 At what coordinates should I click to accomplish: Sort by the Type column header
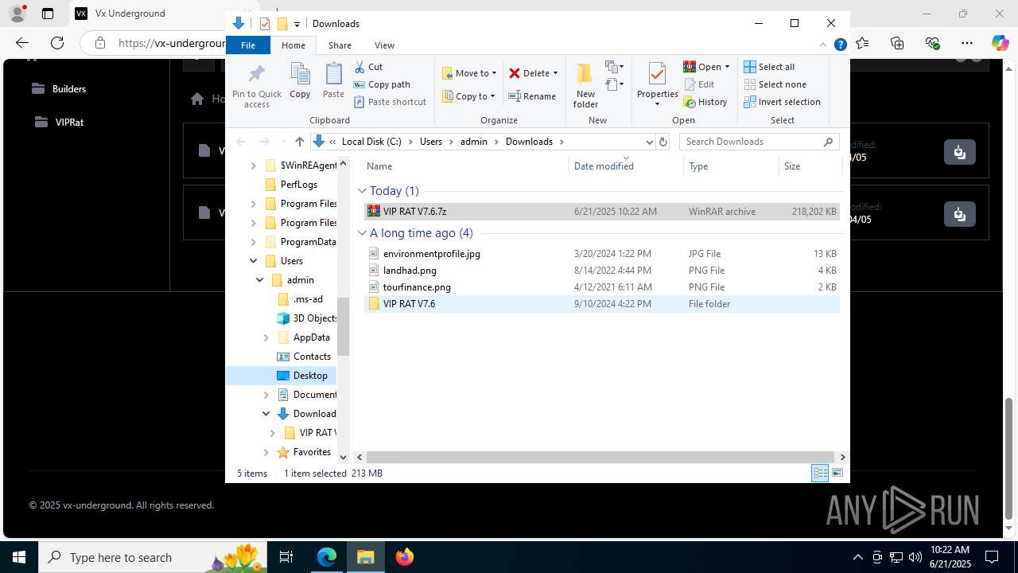coord(731,166)
